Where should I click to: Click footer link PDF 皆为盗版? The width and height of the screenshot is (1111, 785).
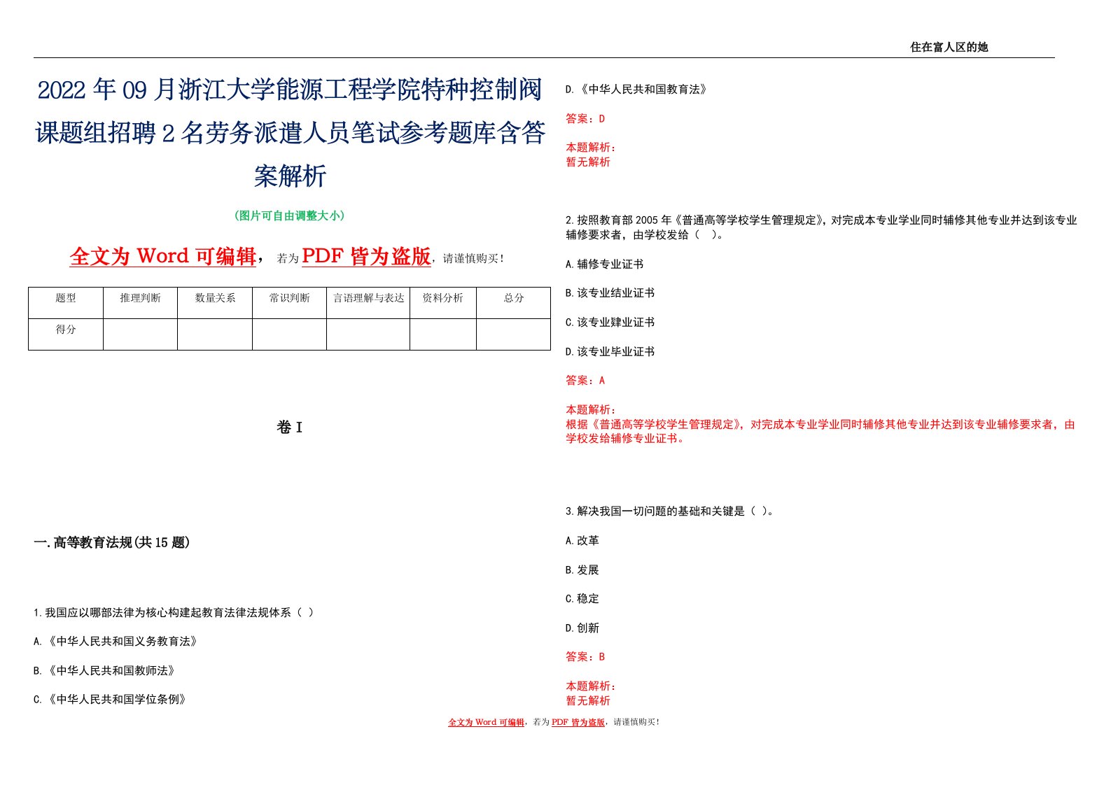coord(578,722)
